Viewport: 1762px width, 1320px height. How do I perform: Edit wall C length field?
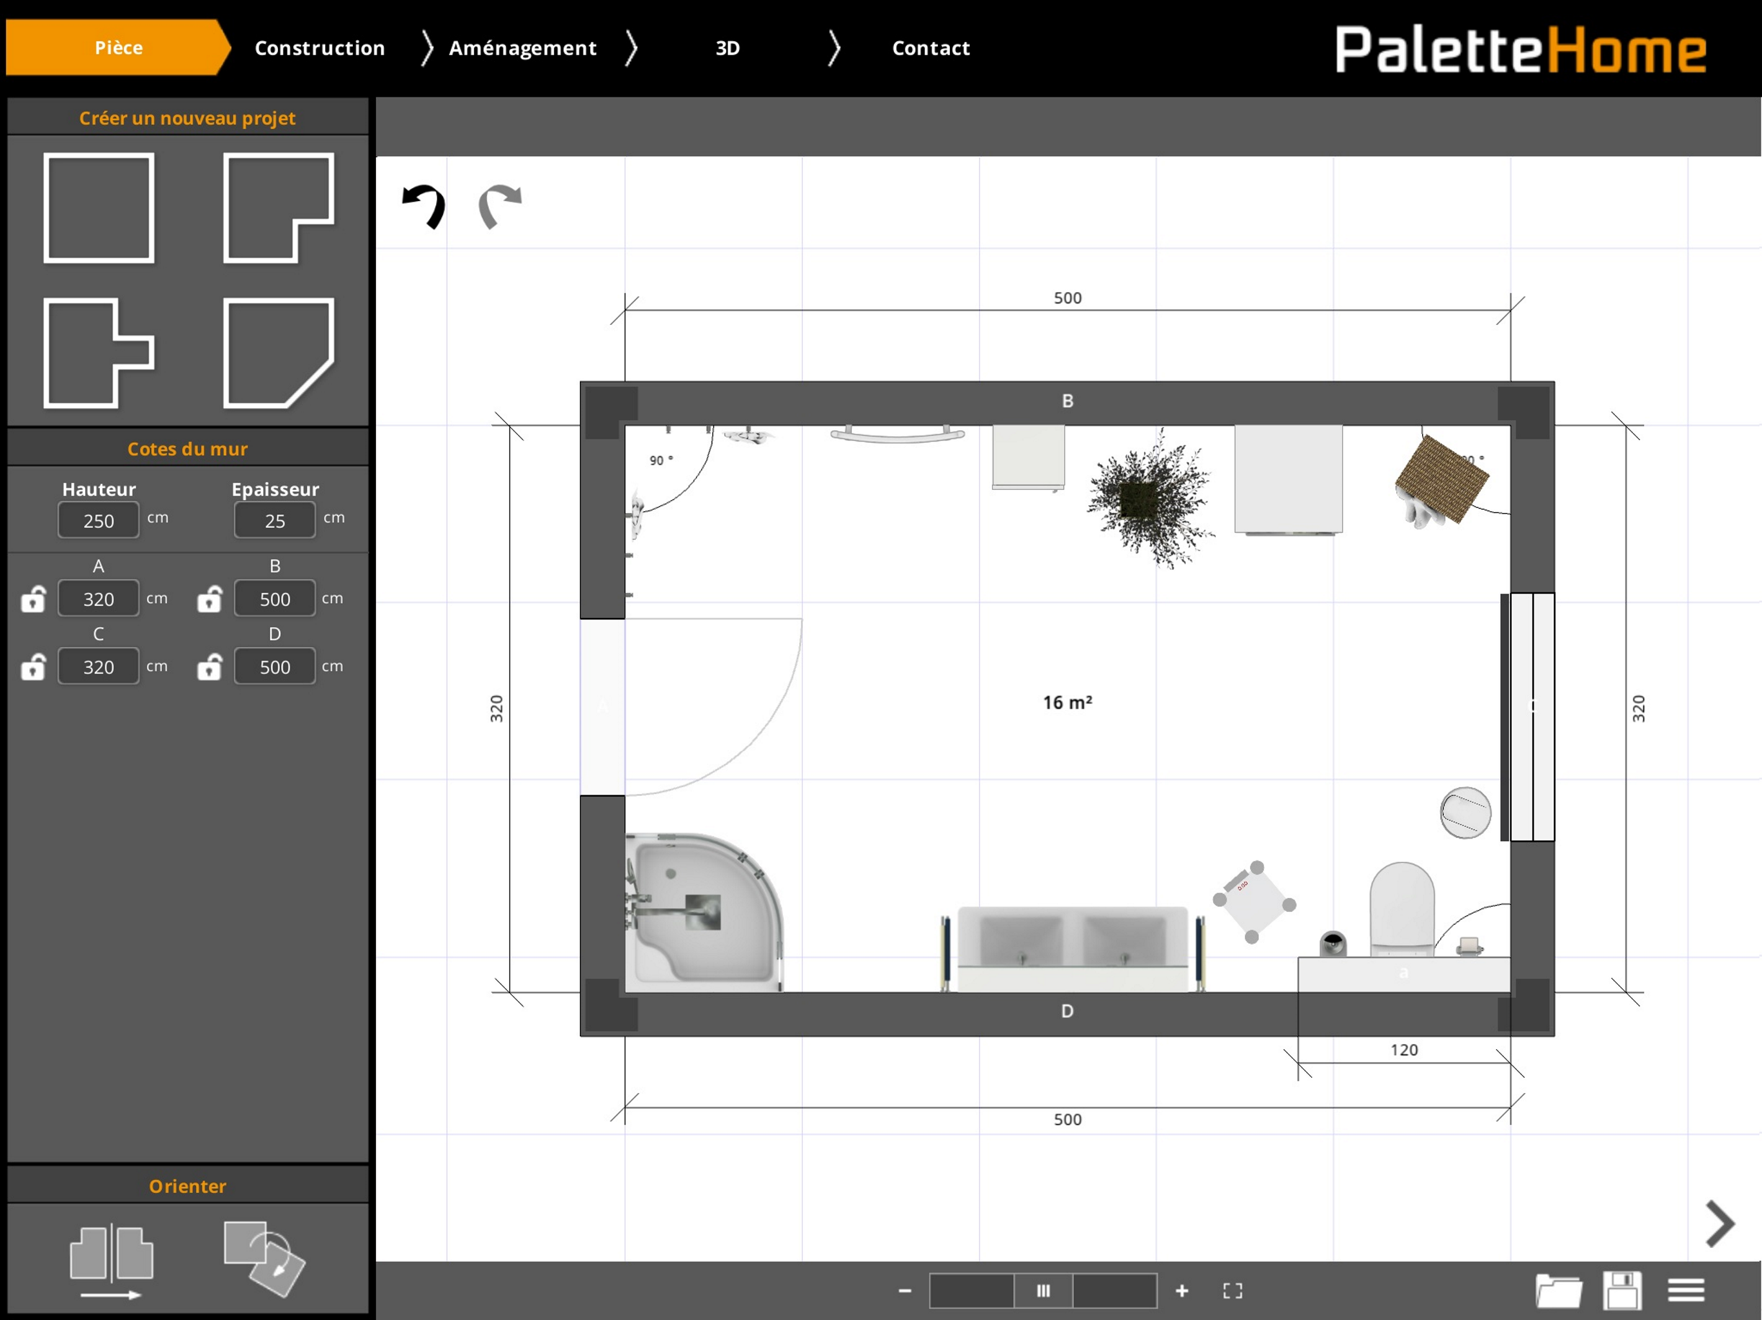tap(99, 666)
